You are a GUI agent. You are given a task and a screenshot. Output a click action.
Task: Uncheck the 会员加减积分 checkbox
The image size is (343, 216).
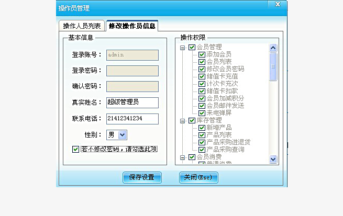[202, 98]
